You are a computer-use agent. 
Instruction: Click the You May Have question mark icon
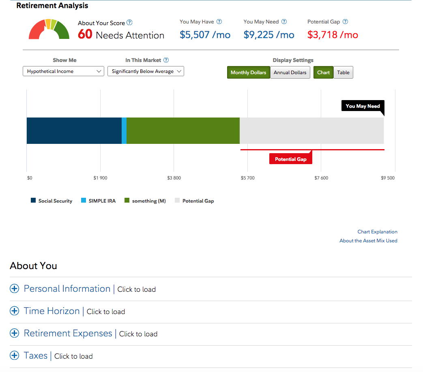(x=219, y=21)
